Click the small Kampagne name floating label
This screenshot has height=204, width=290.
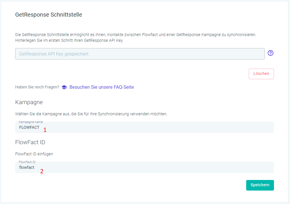pyautogui.click(x=31, y=122)
